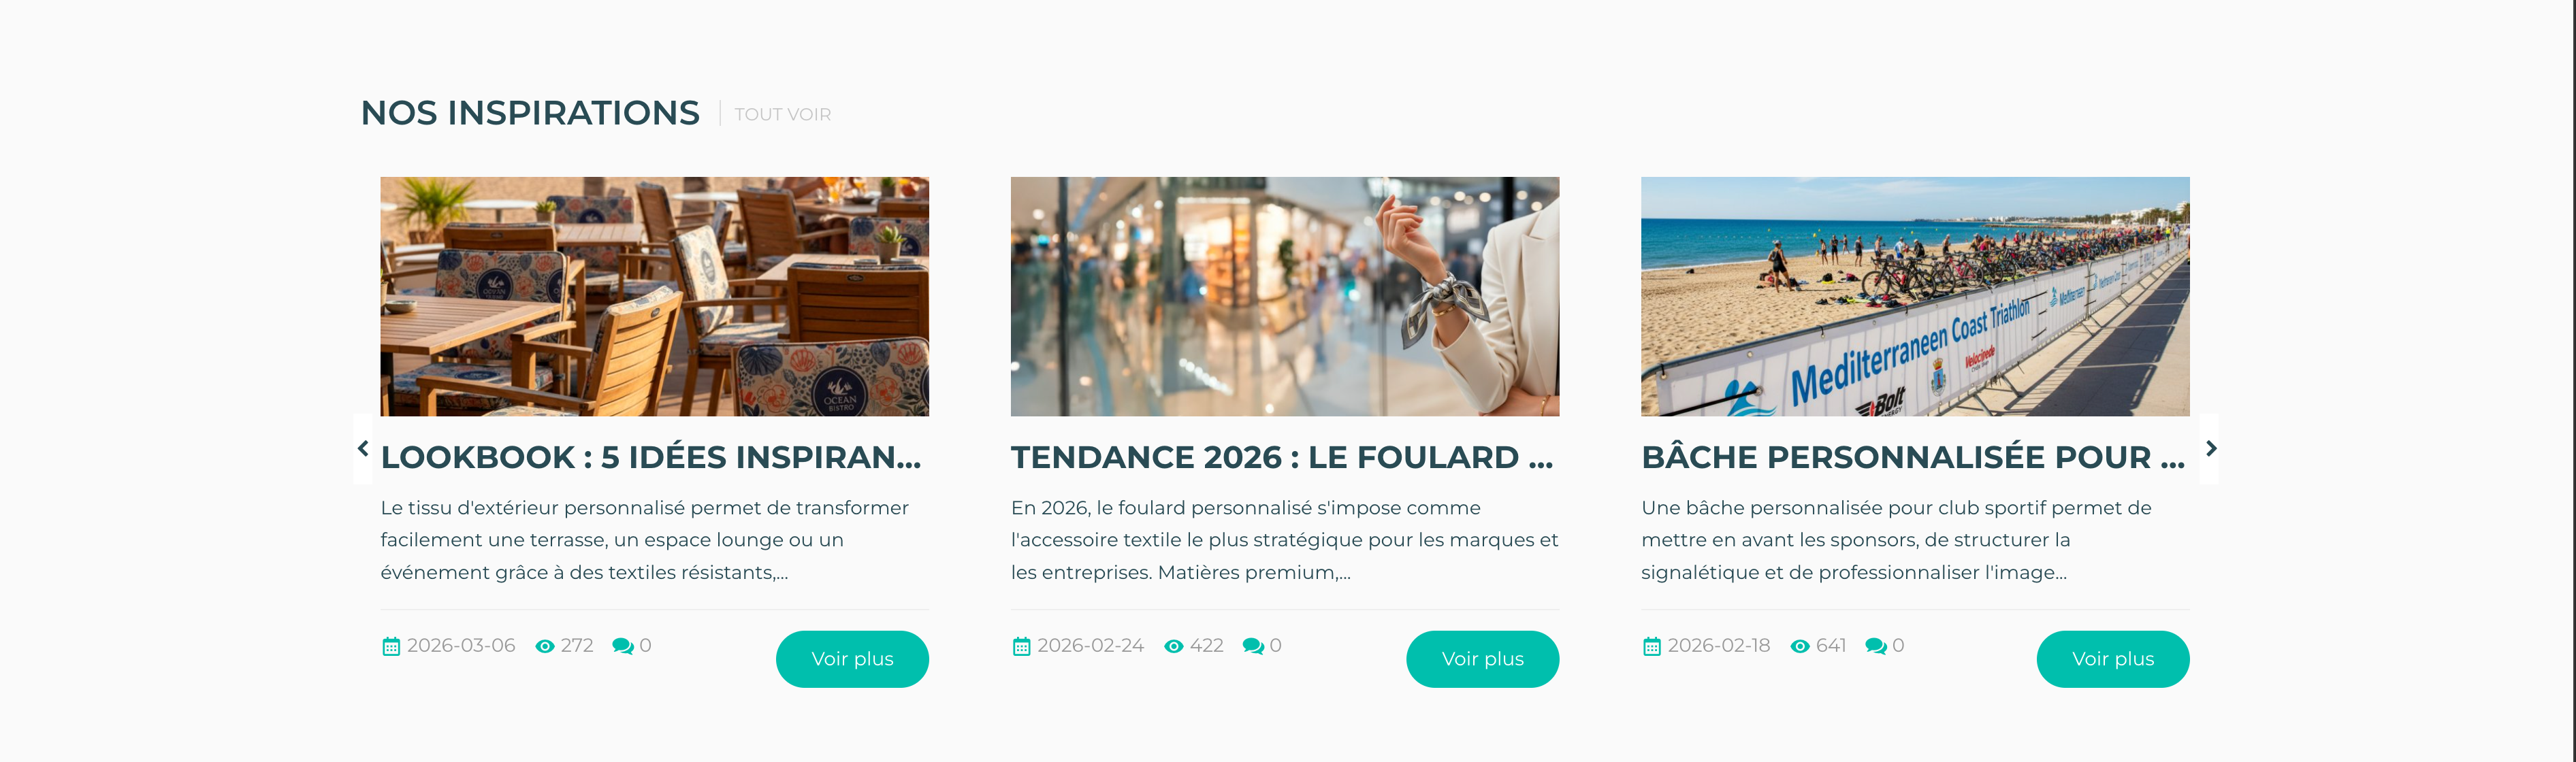Select the terrace chairs thumbnail image
The width and height of the screenshot is (2576, 762).
(654, 296)
